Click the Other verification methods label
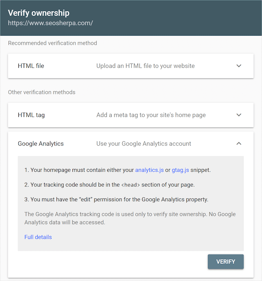 click(x=42, y=92)
